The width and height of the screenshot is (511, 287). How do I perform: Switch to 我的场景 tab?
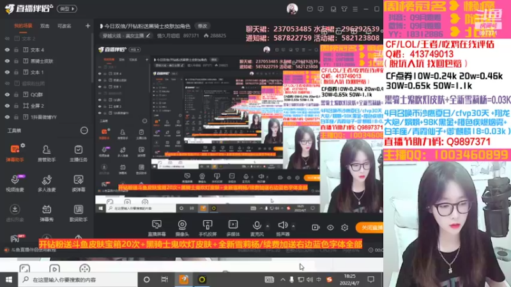23,26
